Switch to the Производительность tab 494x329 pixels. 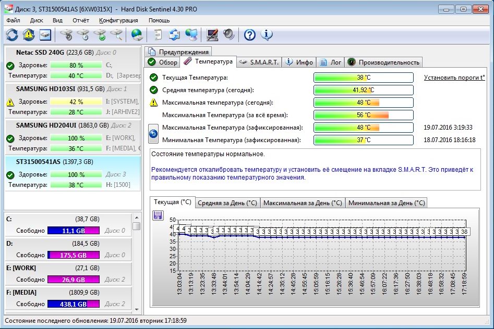(x=383, y=62)
